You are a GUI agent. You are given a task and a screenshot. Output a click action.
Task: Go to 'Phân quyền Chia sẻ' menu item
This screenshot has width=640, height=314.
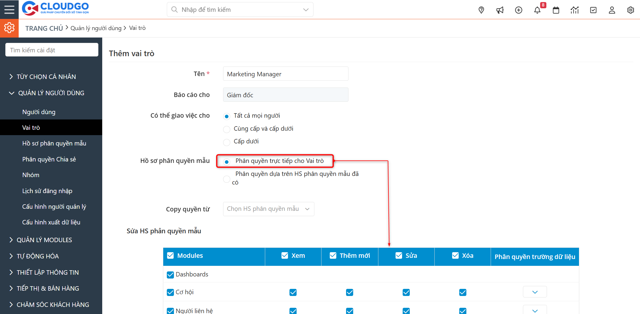[x=49, y=159]
